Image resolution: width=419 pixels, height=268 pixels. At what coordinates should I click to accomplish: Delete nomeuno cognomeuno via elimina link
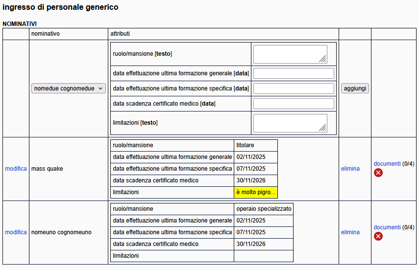pyautogui.click(x=350, y=232)
